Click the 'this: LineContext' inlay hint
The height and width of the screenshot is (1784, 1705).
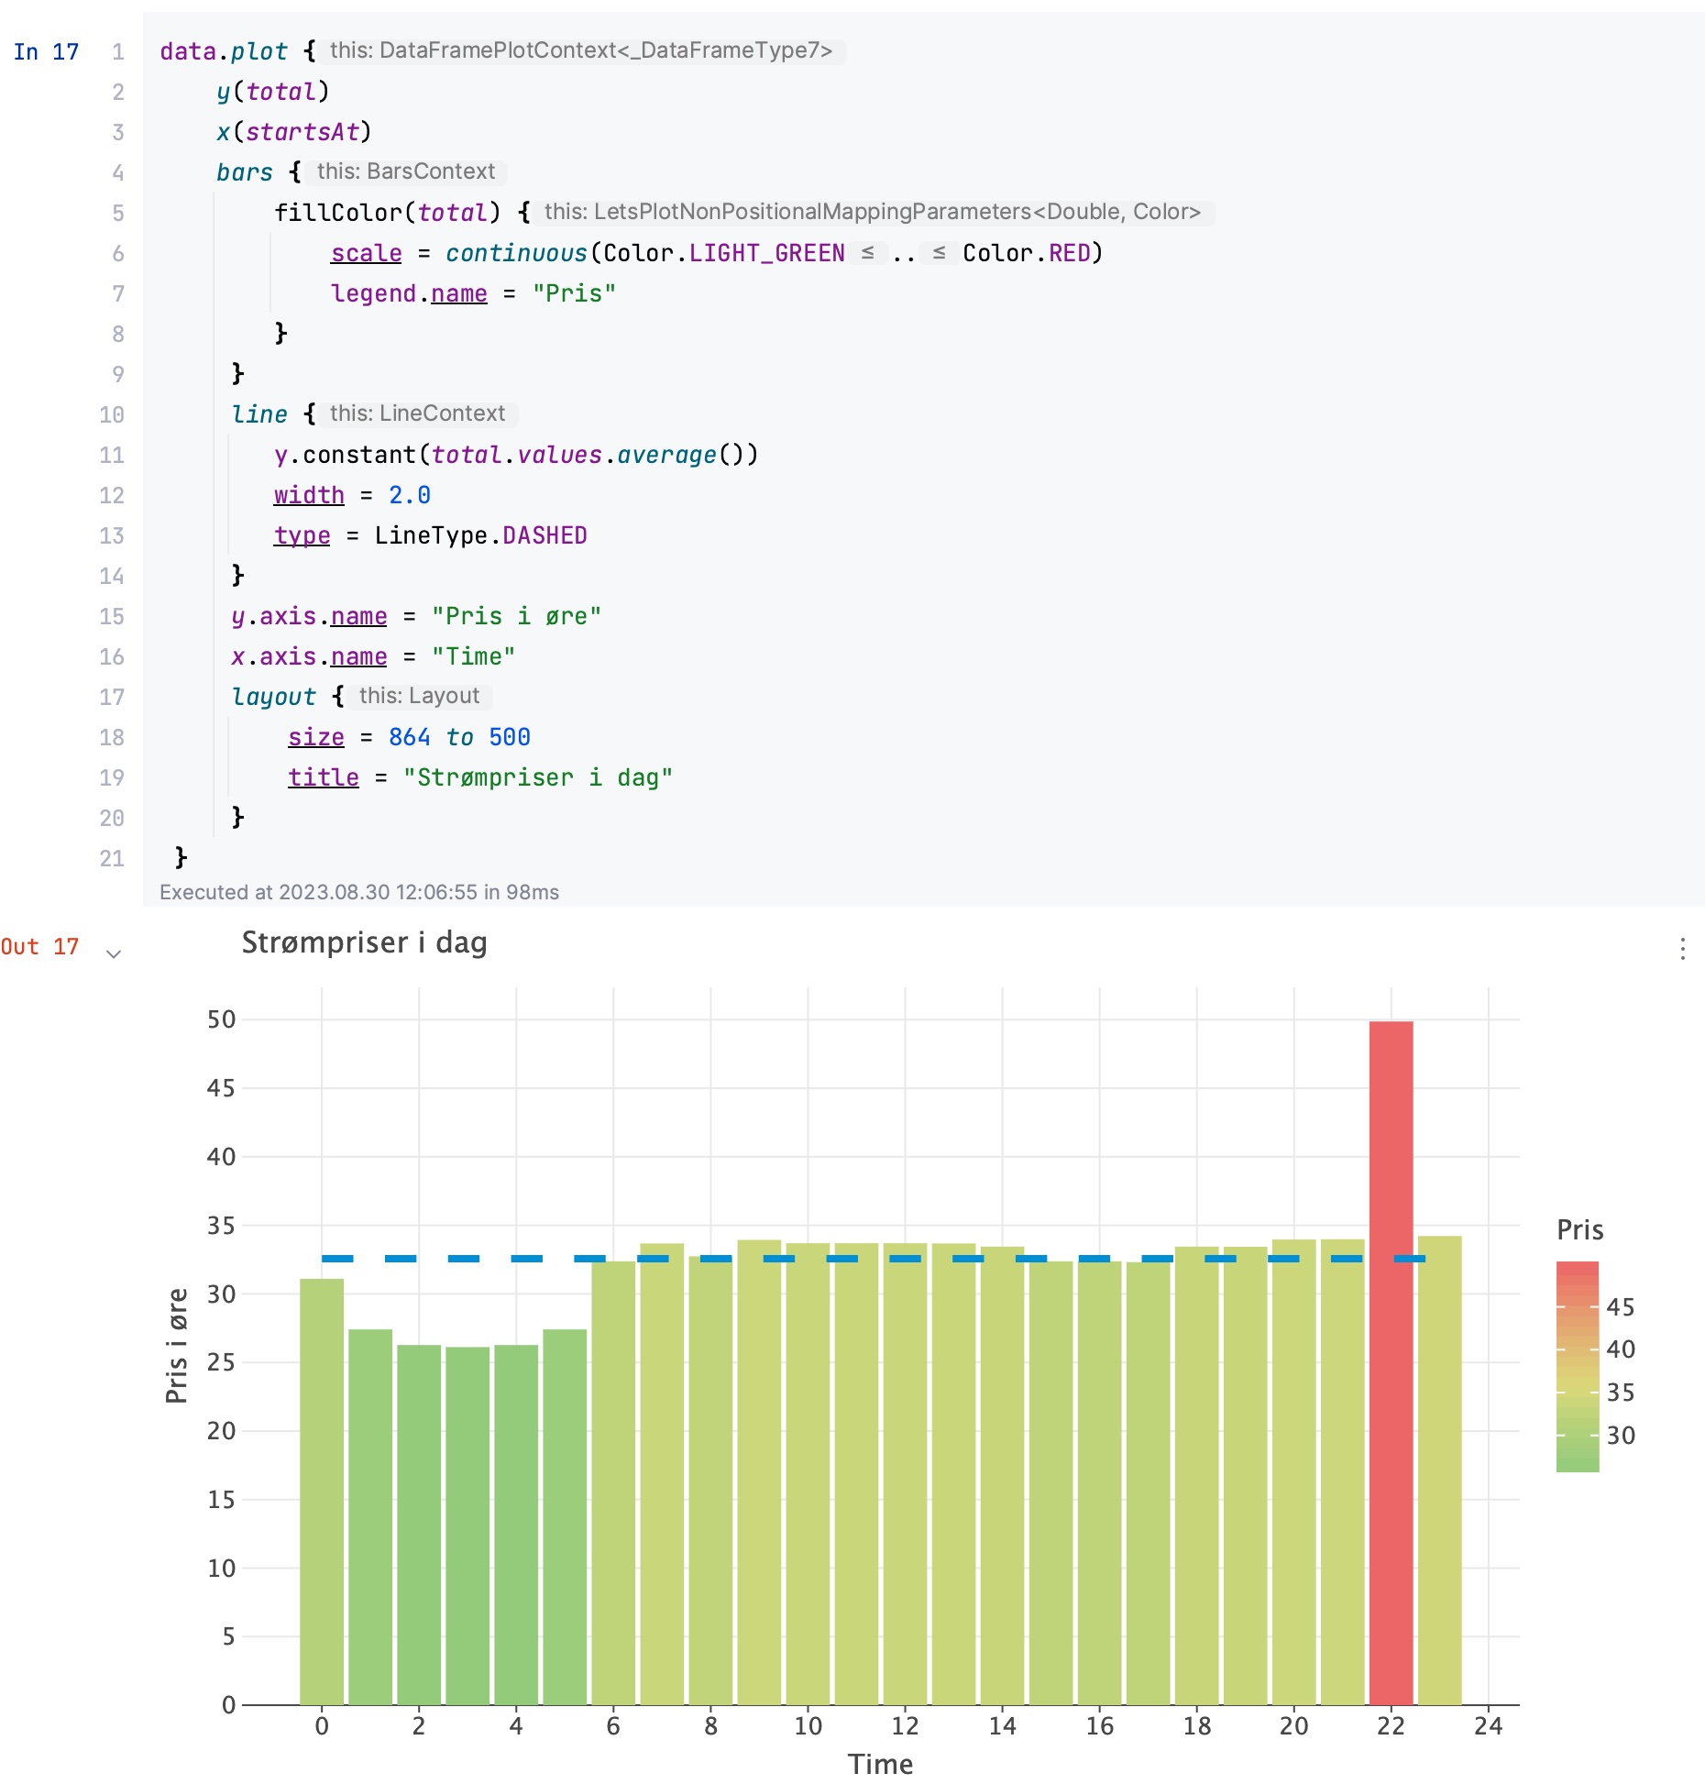point(417,413)
